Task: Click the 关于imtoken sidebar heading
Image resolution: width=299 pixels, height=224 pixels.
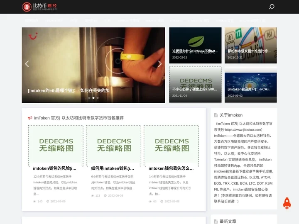Action: tap(231, 115)
